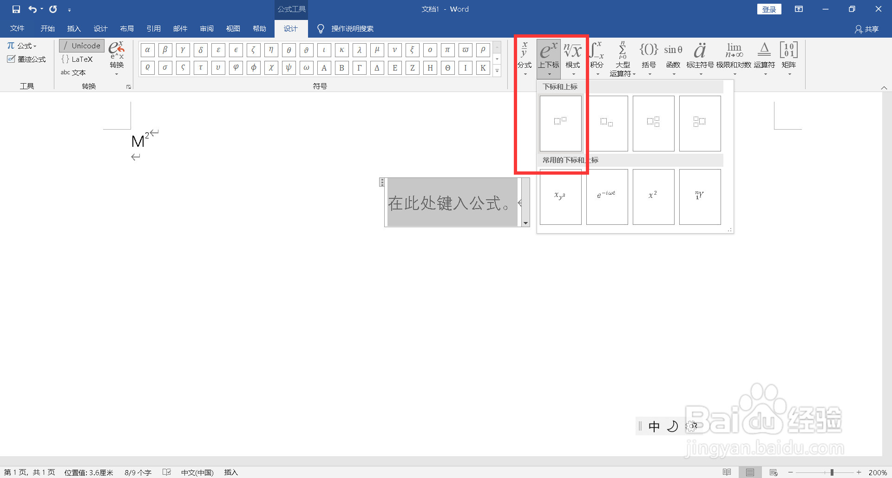Screen dimensions: 892x478
Task: Switch to Web Layout view in status bar
Action: (x=774, y=472)
